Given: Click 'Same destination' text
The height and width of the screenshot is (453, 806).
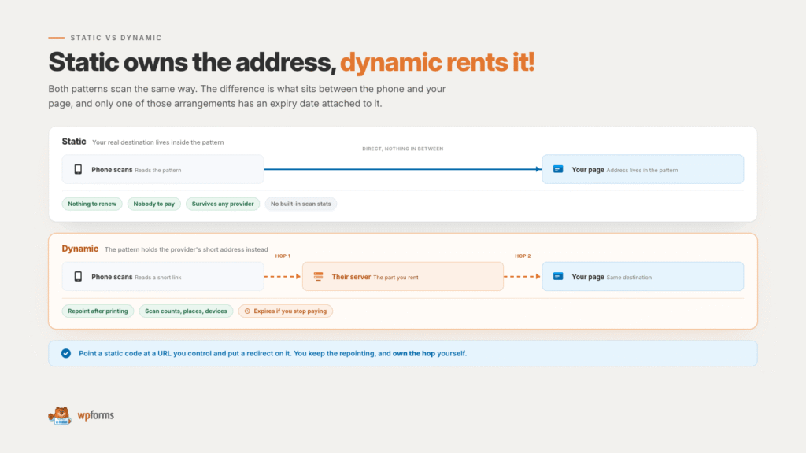Looking at the screenshot, I should (629, 278).
